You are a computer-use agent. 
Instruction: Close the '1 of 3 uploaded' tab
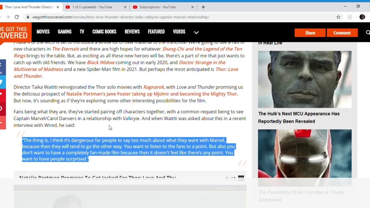point(125,7)
